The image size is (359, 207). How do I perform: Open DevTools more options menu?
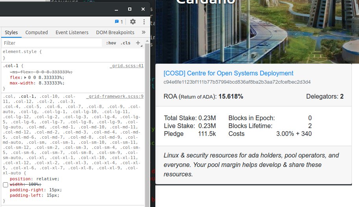click(144, 22)
